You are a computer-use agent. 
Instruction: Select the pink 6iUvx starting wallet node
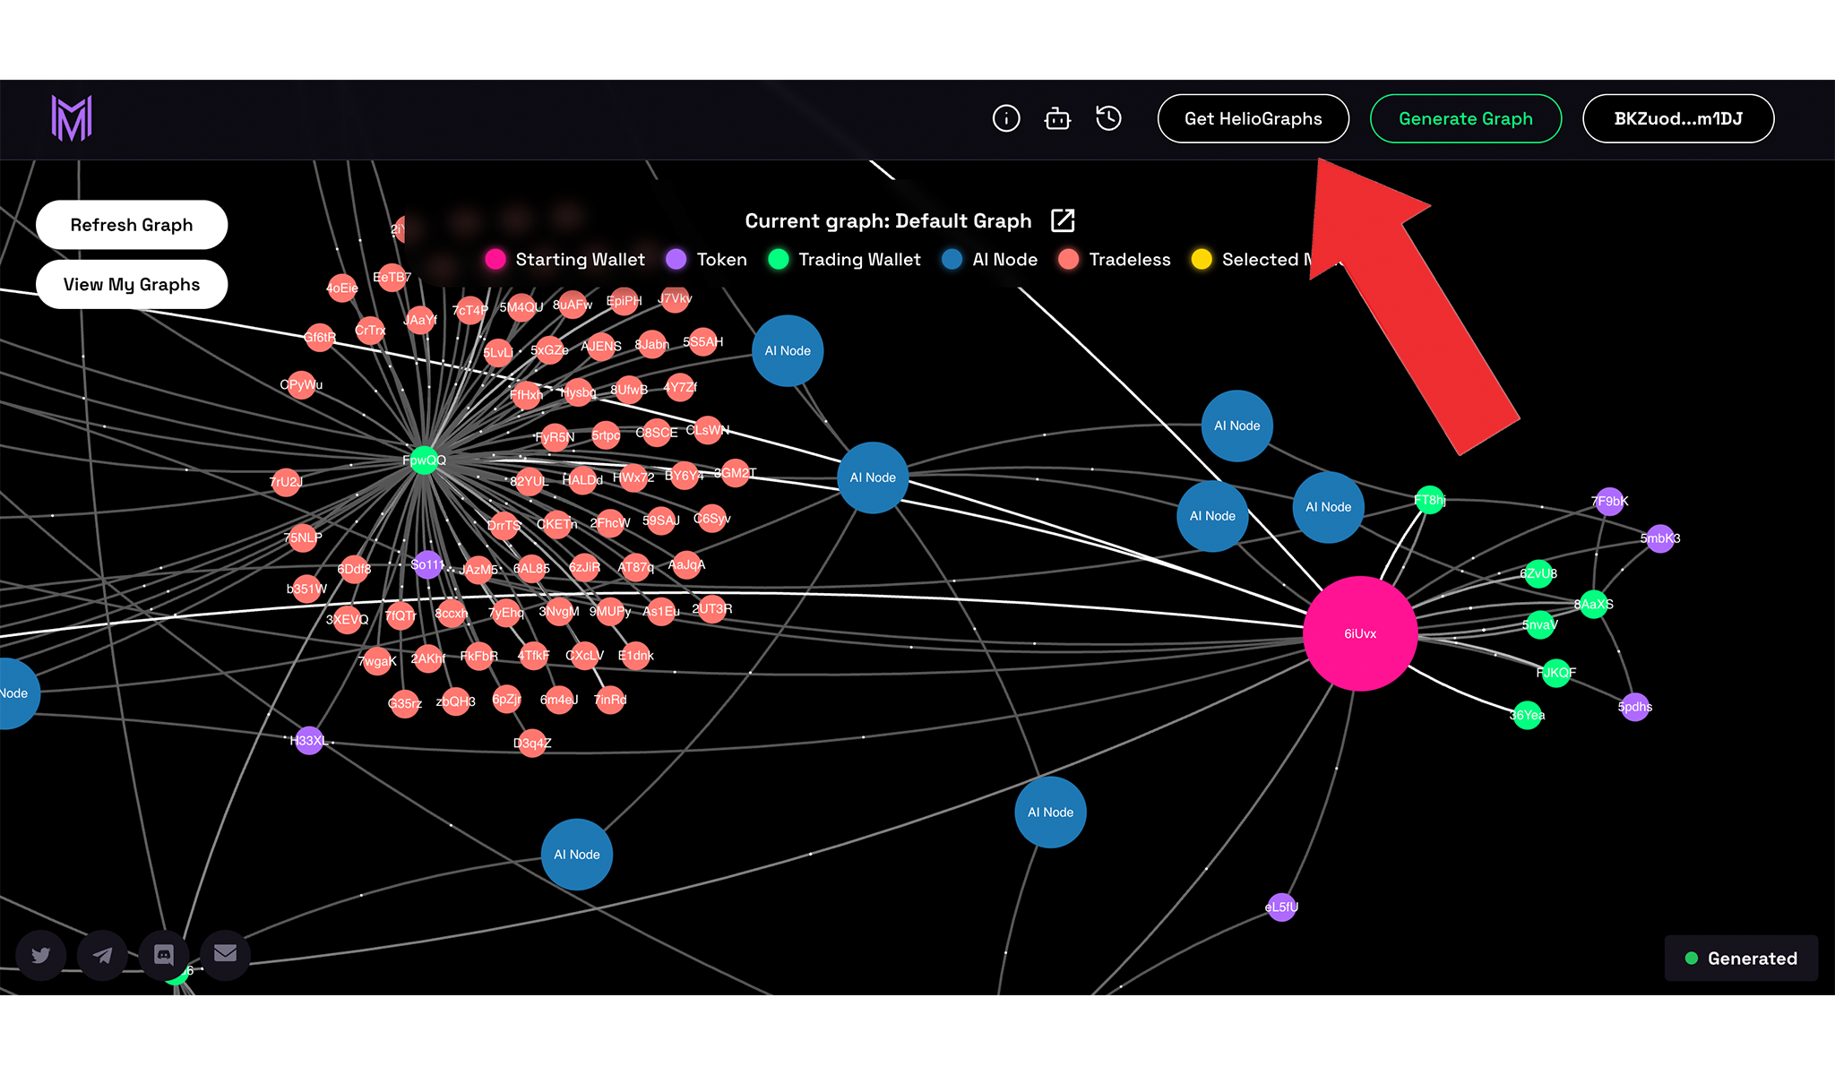coord(1359,633)
